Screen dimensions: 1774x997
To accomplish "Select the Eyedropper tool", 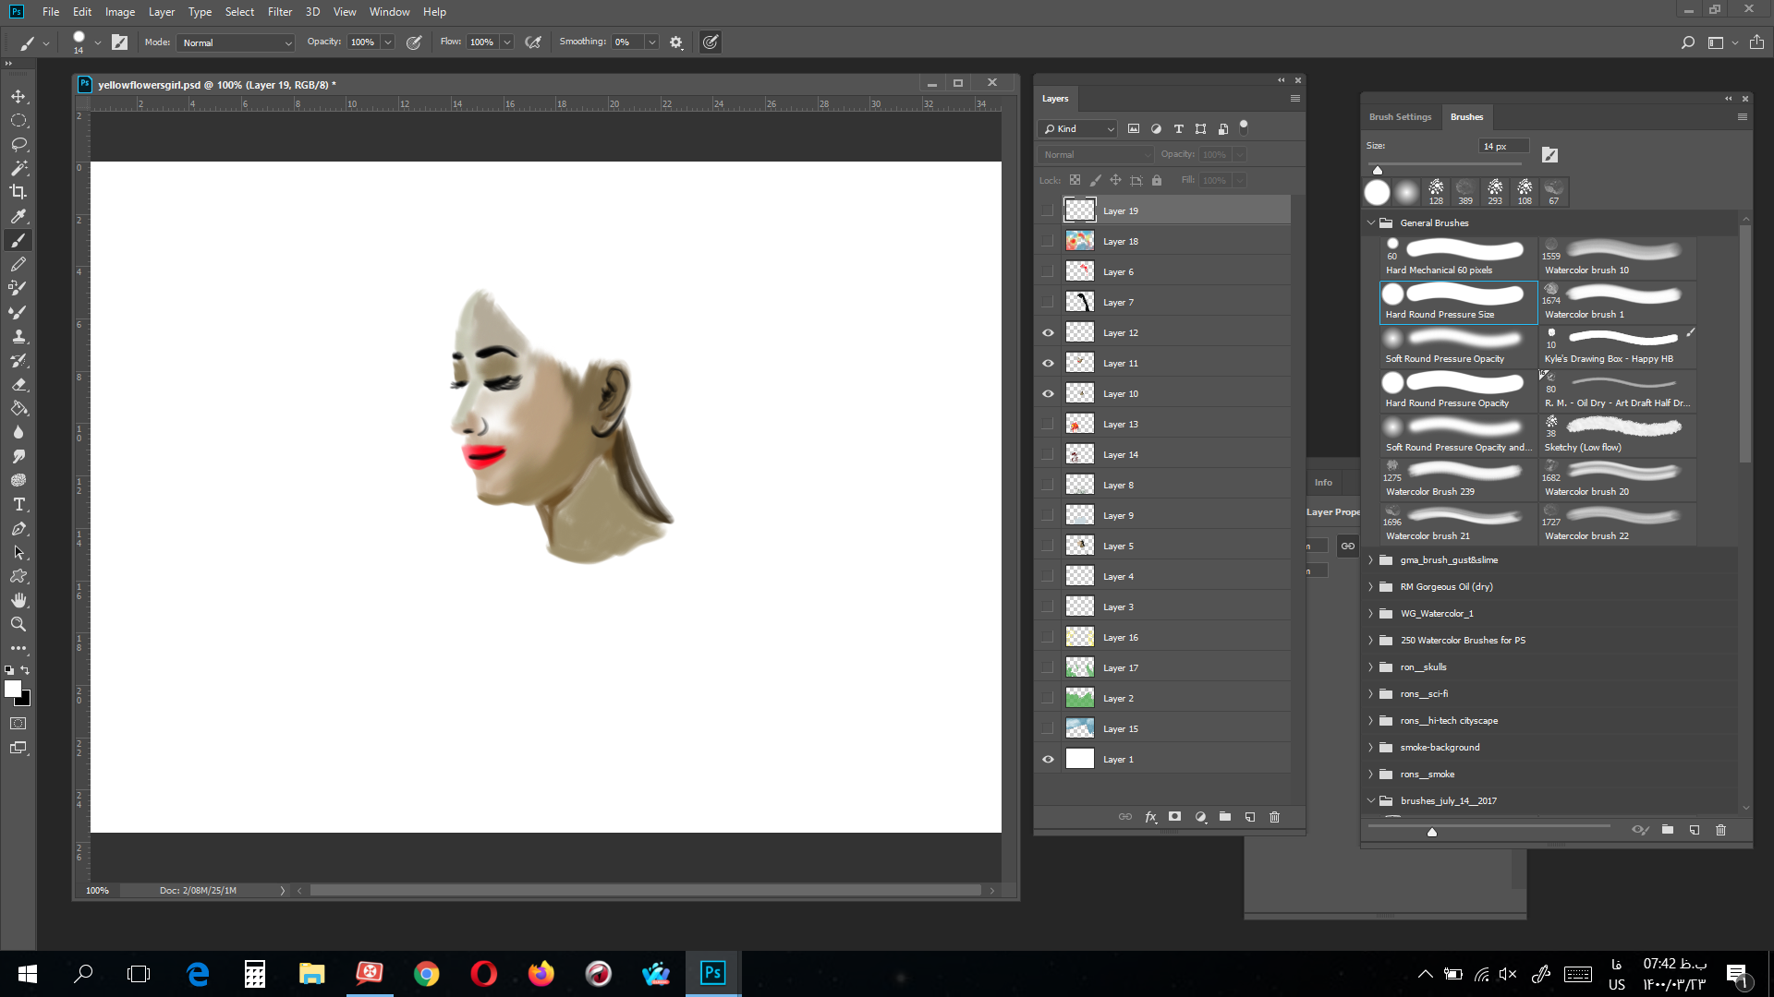I will coord(18,216).
